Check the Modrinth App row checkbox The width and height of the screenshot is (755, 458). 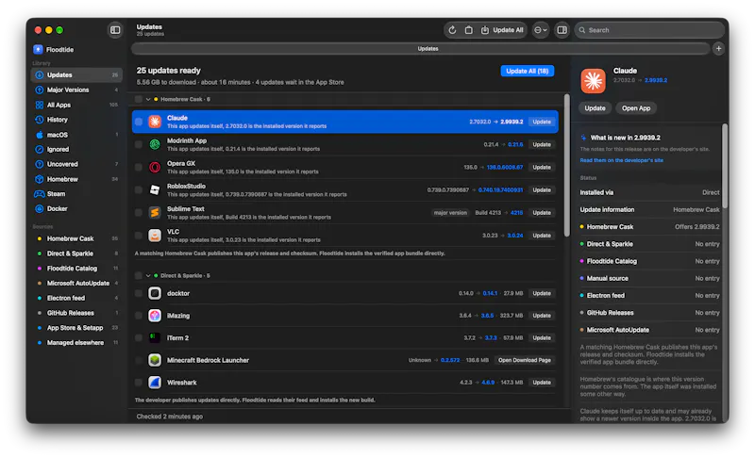139,144
